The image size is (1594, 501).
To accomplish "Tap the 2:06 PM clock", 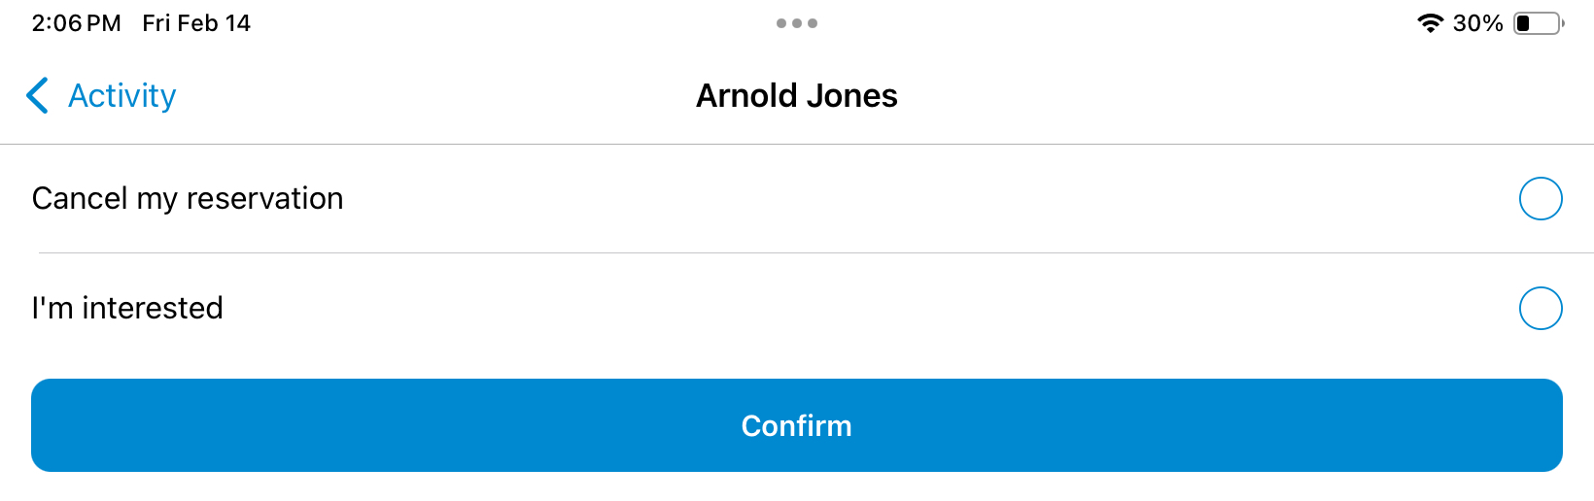I will (77, 23).
